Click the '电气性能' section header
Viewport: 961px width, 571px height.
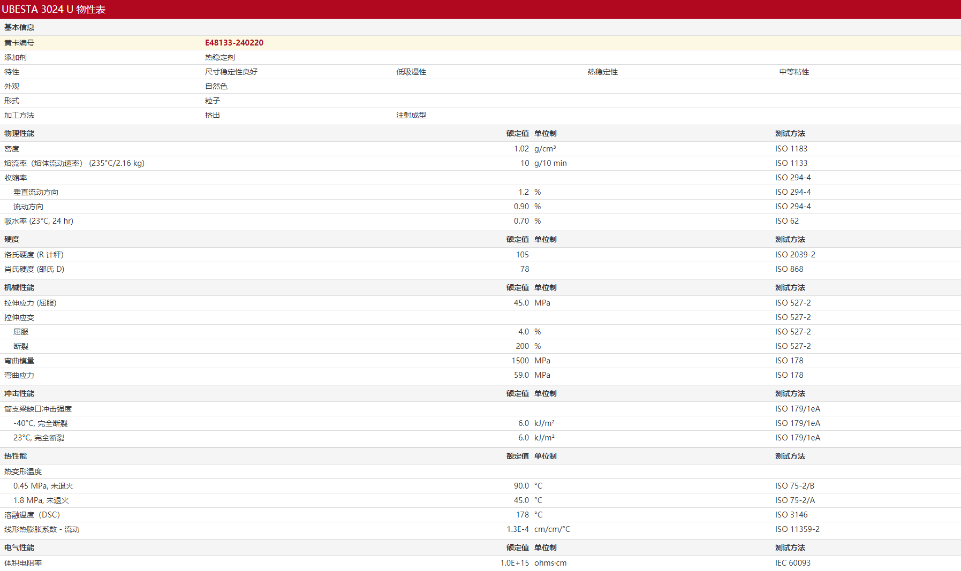(19, 547)
